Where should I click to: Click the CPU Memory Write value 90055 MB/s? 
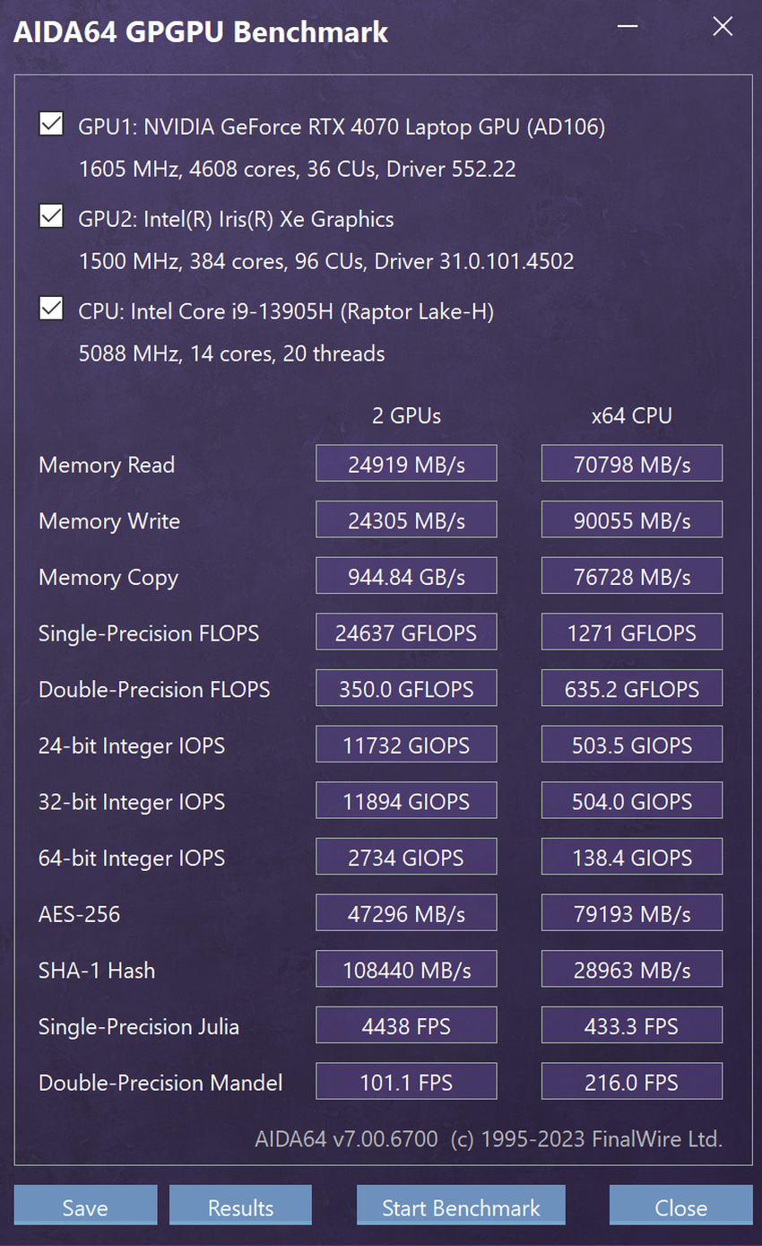coord(632,520)
